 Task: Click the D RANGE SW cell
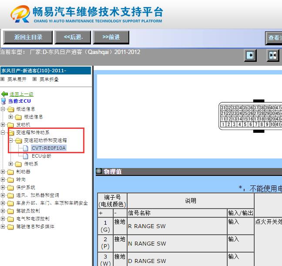[177, 259]
